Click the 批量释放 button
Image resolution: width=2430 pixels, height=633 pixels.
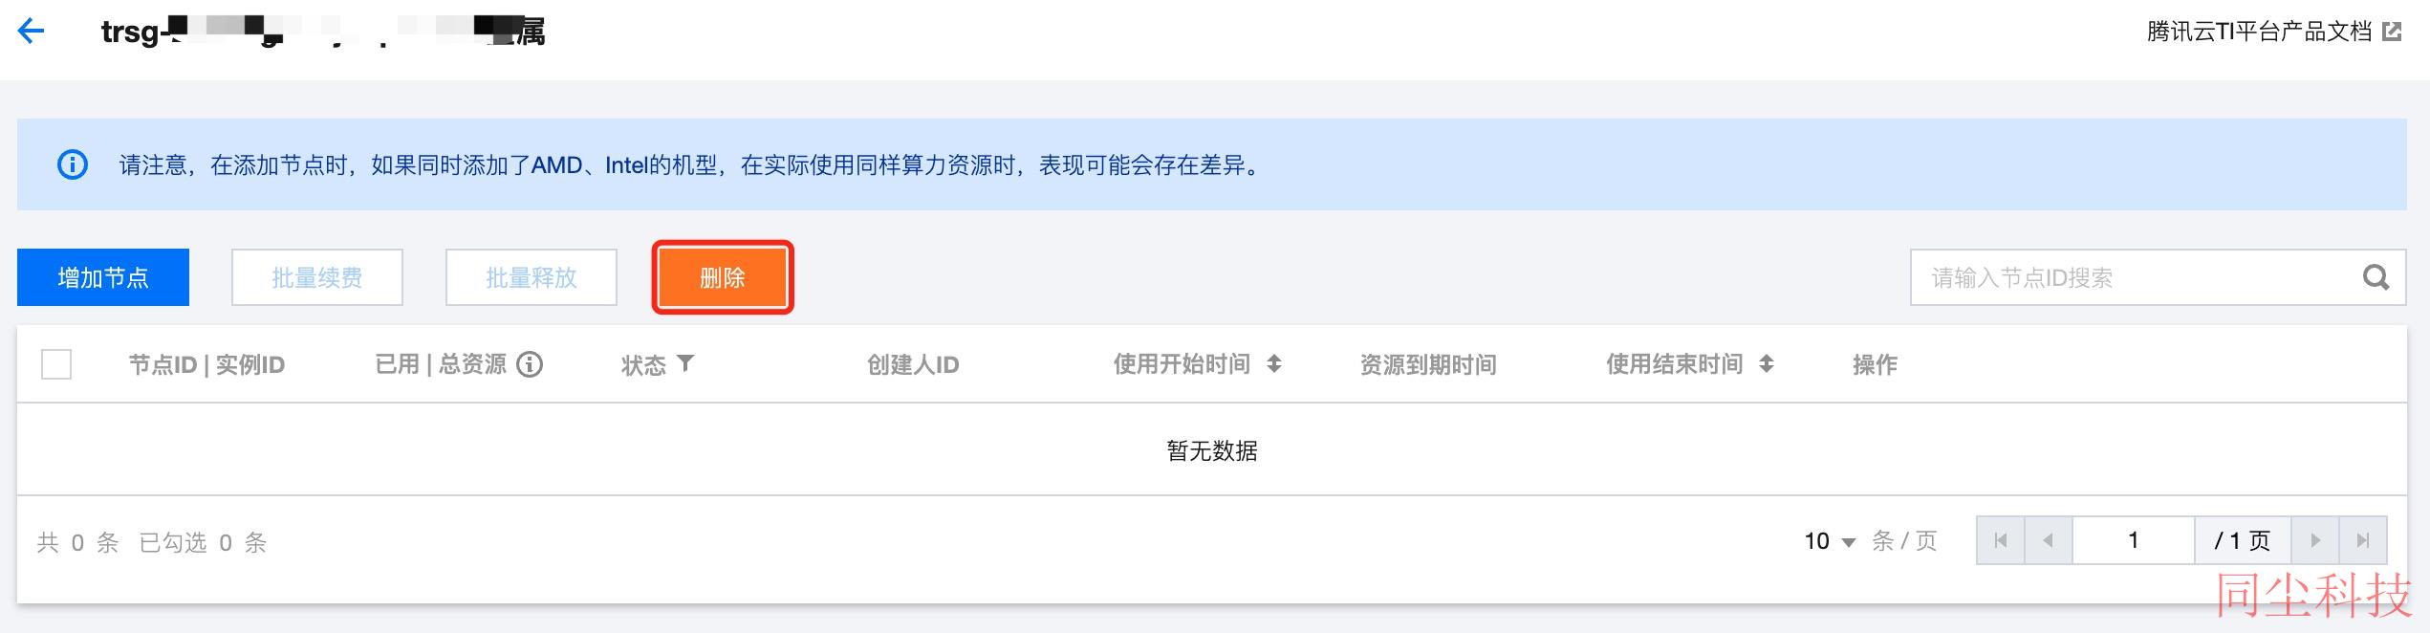tap(532, 277)
